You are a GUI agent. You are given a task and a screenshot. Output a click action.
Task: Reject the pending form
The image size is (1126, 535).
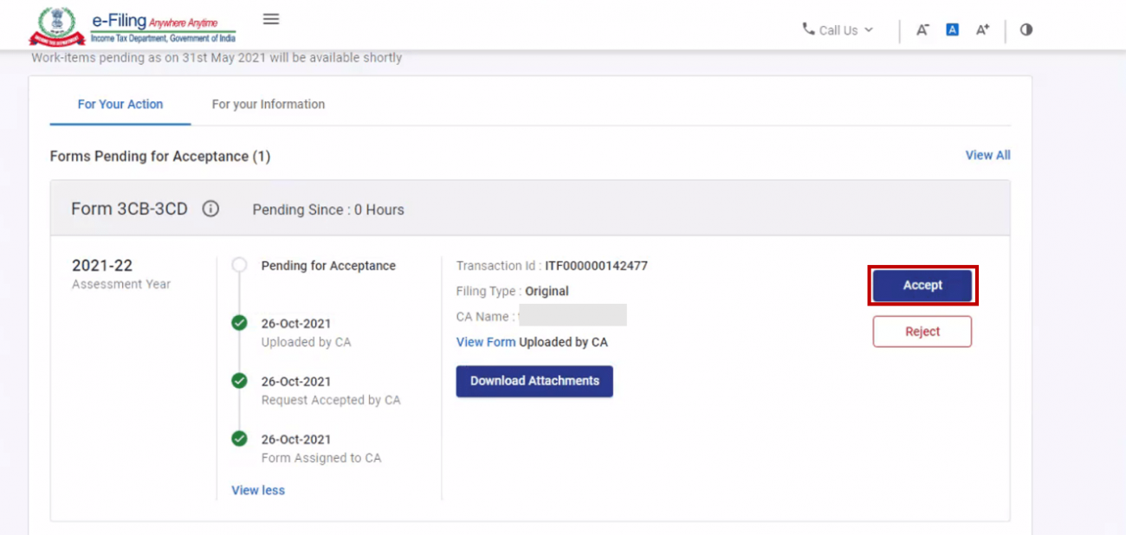tap(922, 332)
